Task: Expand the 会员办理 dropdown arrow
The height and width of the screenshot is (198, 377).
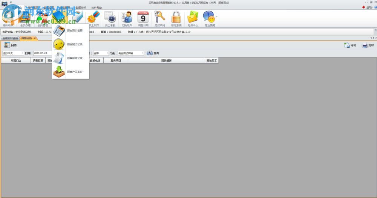Action: click(32, 17)
